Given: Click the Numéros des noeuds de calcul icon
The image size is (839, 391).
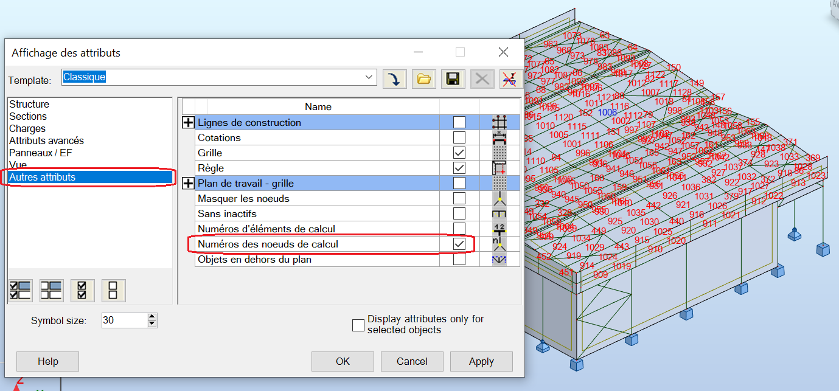Looking at the screenshot, I should (500, 244).
